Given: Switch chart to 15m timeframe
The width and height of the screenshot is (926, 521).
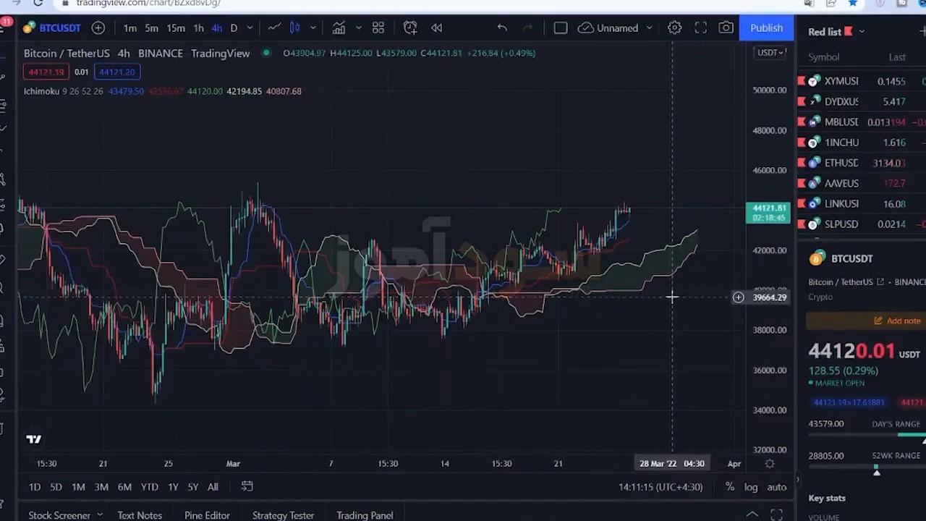Looking at the screenshot, I should [176, 28].
